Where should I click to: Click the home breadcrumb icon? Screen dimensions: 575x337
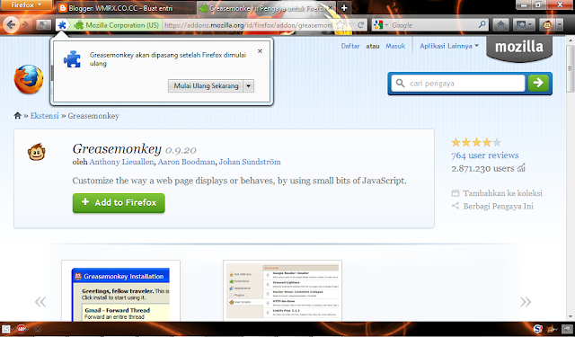click(x=17, y=116)
